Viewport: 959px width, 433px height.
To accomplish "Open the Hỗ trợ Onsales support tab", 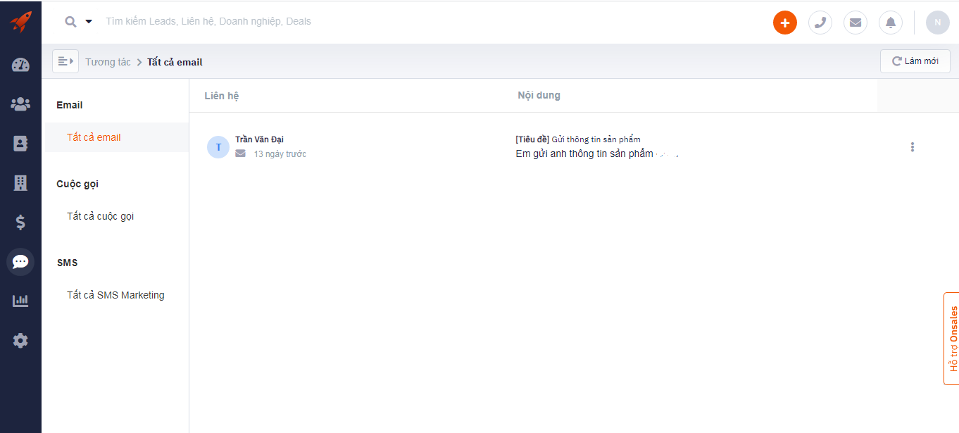I will 952,339.
